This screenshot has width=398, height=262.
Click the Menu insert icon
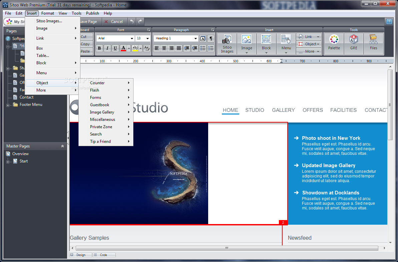click(x=286, y=44)
